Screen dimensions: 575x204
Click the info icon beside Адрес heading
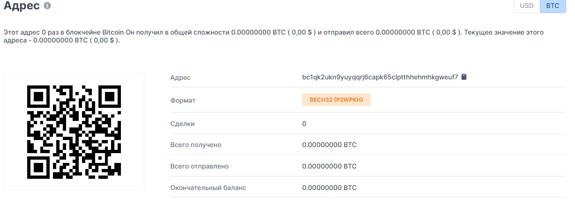tap(47, 6)
